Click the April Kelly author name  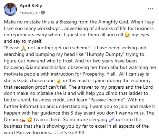(31, 6)
